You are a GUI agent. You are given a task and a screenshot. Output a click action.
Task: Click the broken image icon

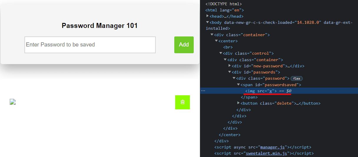(x=13, y=102)
